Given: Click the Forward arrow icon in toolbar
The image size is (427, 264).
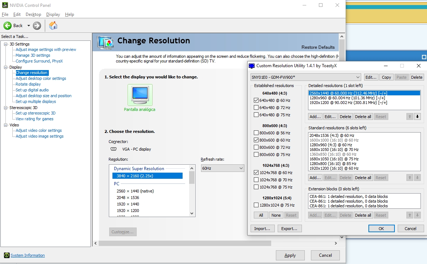Looking at the screenshot, I should point(37,26).
